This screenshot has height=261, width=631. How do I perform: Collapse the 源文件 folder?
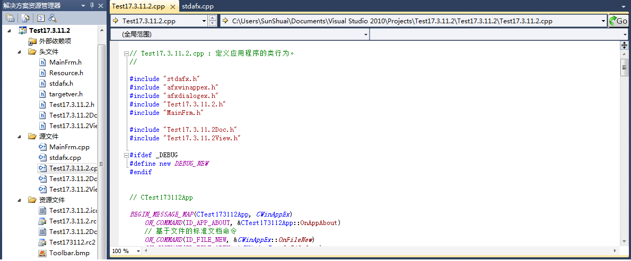point(19,137)
